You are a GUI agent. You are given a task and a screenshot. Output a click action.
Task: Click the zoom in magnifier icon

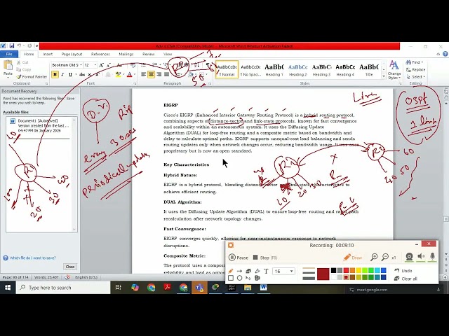click(x=374, y=258)
